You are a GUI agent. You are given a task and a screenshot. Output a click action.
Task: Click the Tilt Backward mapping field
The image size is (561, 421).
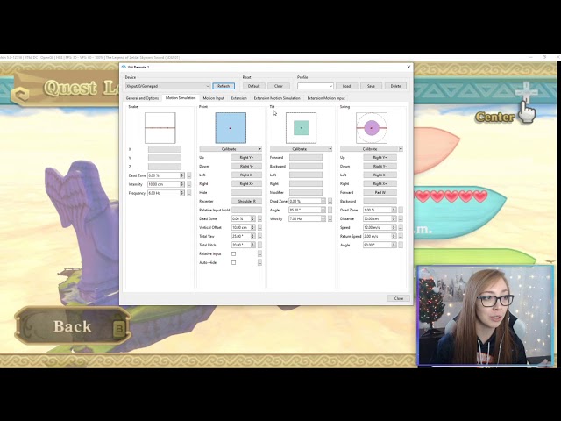coord(306,166)
